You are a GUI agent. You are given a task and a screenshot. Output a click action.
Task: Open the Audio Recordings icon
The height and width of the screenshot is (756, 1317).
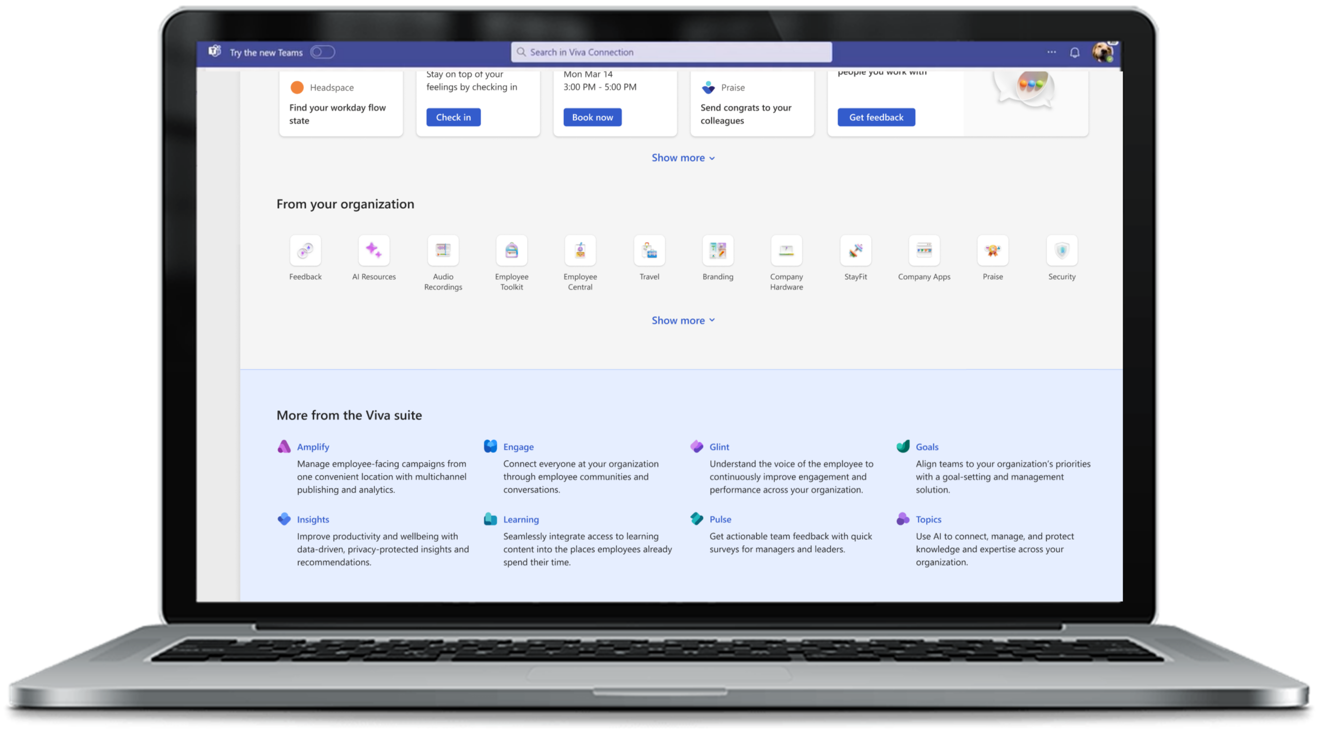click(442, 250)
